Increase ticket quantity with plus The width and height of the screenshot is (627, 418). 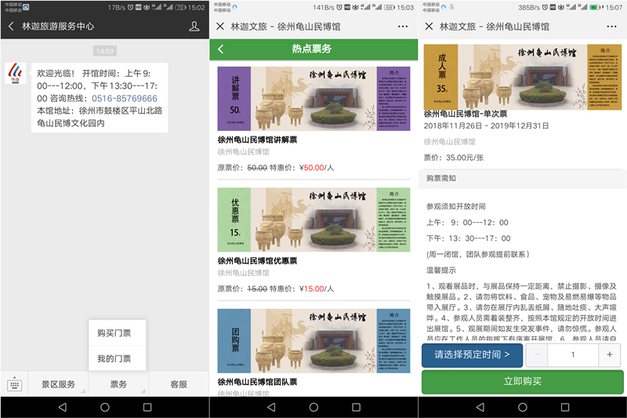(x=610, y=354)
